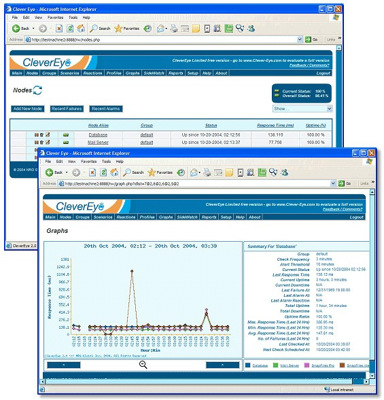Viewport: 384px width, 400px height.
Task: Click horizontal scrollbar in front Graphs window
Action: click(x=205, y=382)
